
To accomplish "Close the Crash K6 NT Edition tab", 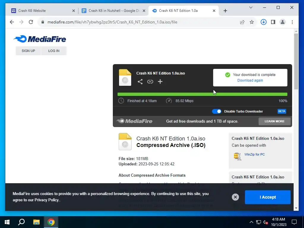I will [x=214, y=11].
